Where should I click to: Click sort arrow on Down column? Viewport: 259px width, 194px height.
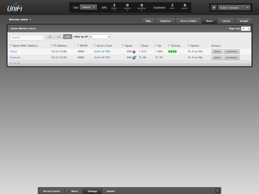click(x=139, y=45)
